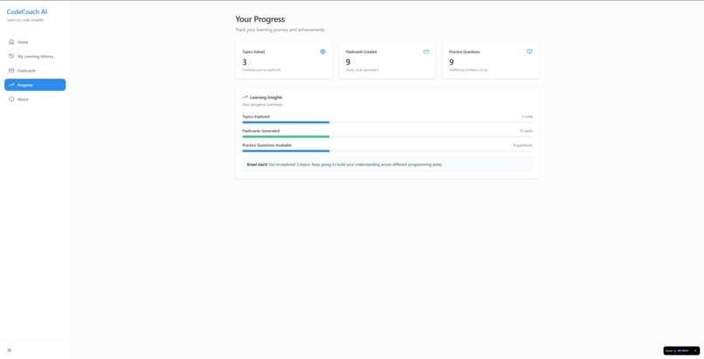Viewport: 704px width, 359px height.
Task: Go to the Flashcards page
Action: 35,71
